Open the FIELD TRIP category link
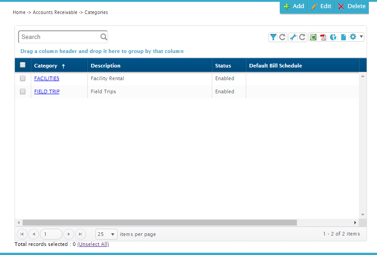The height and width of the screenshot is (255, 377). pos(47,91)
